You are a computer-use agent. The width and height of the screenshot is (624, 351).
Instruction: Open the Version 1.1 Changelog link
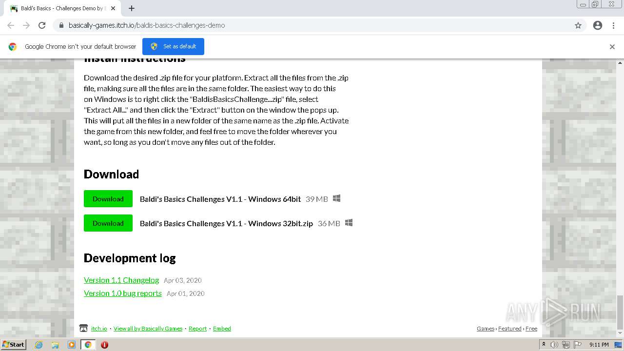pos(121,280)
